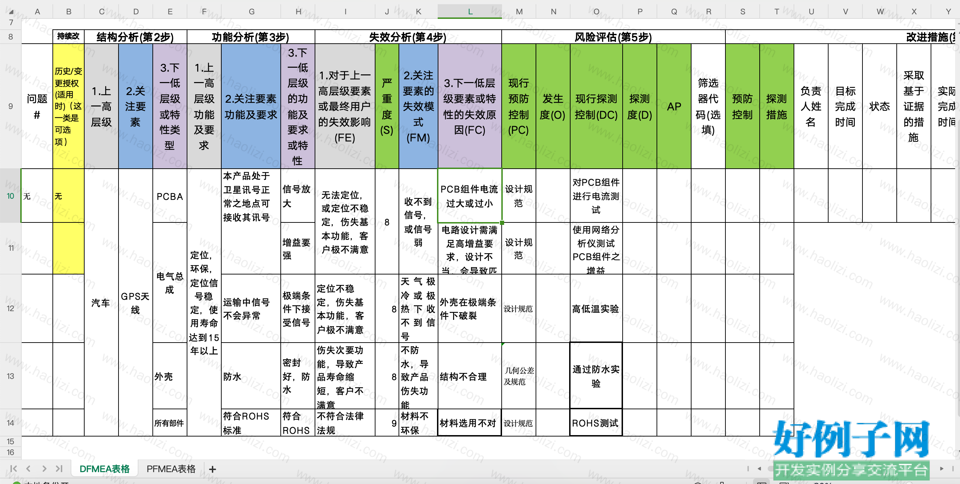Click the 目标完成时间 header cell
The image size is (960, 484).
845,106
